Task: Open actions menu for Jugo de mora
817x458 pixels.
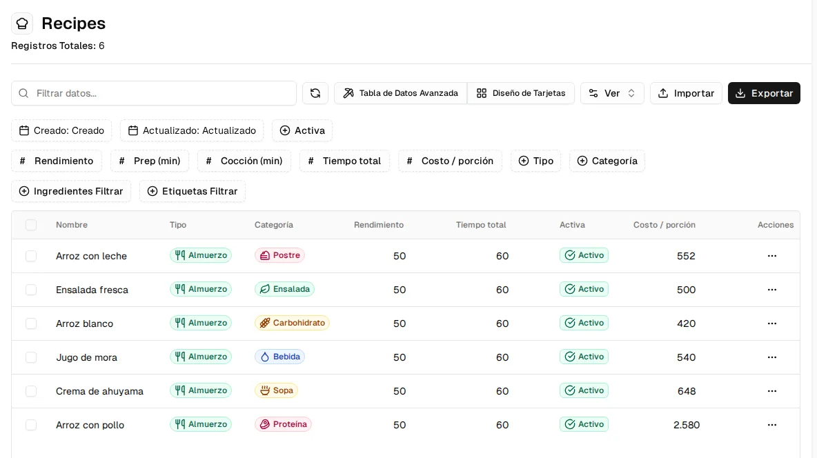Action: 771,357
